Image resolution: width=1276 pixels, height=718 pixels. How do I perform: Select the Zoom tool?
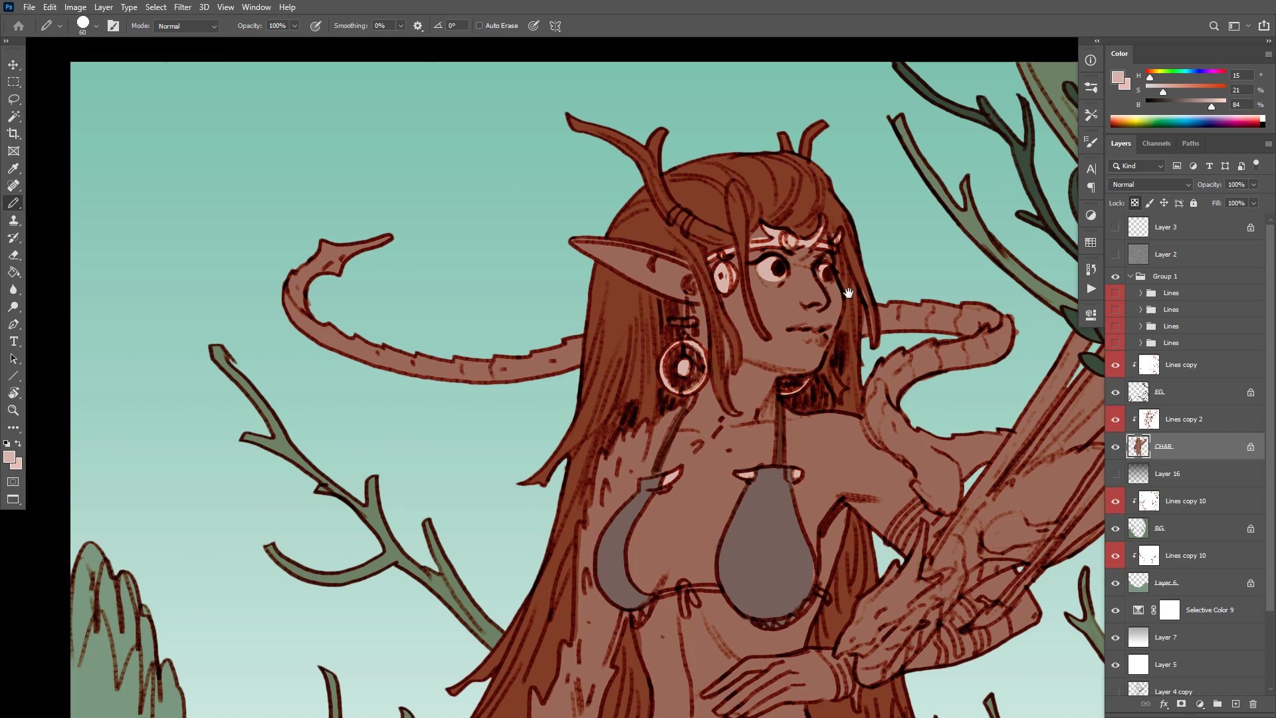(13, 410)
